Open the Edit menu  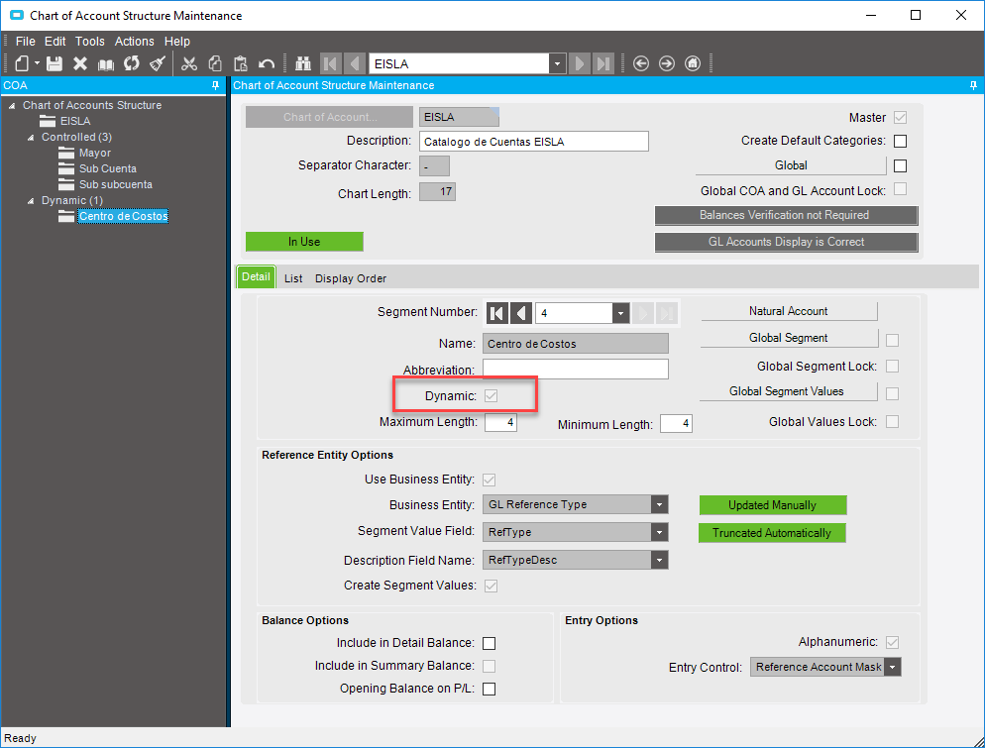click(55, 42)
